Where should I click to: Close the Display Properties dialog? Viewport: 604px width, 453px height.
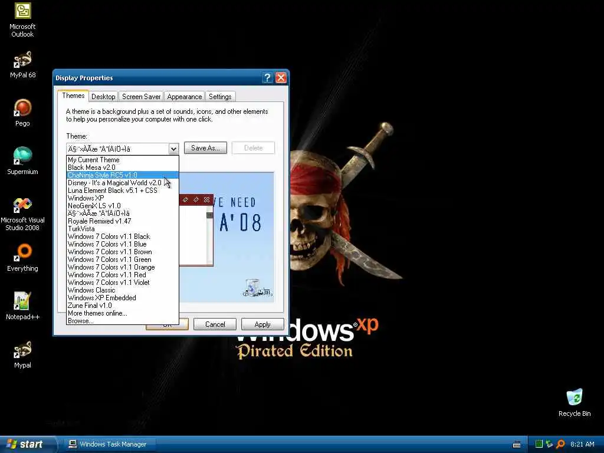(281, 78)
